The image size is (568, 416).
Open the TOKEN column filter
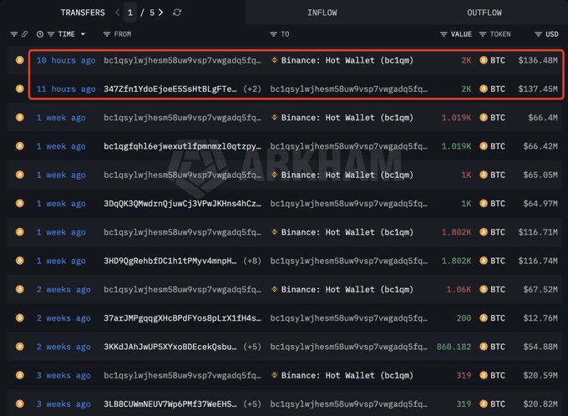click(483, 34)
